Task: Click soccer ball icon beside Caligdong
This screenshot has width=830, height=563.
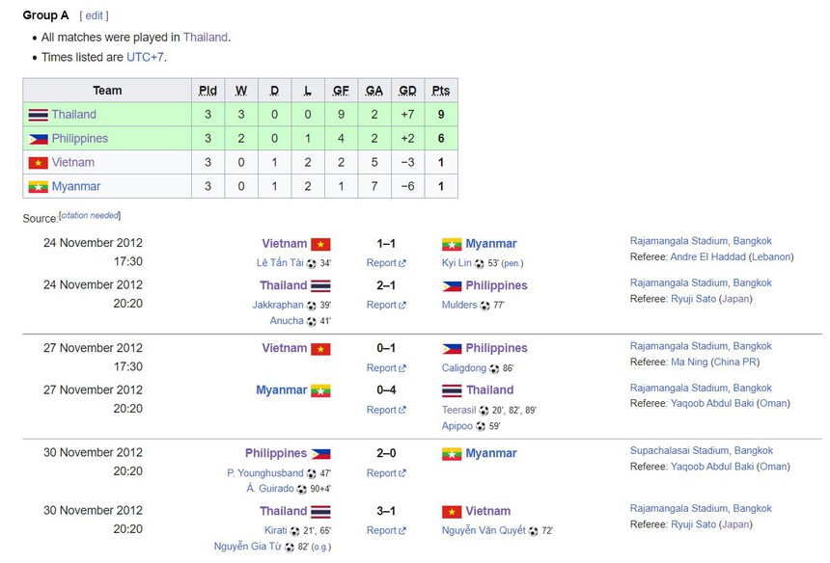Action: (494, 368)
